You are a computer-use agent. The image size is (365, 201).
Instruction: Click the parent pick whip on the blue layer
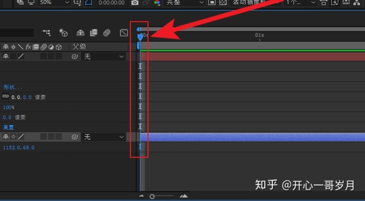[x=75, y=137]
